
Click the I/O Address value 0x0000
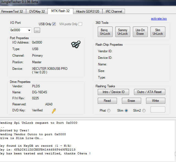click(x=37, y=42)
